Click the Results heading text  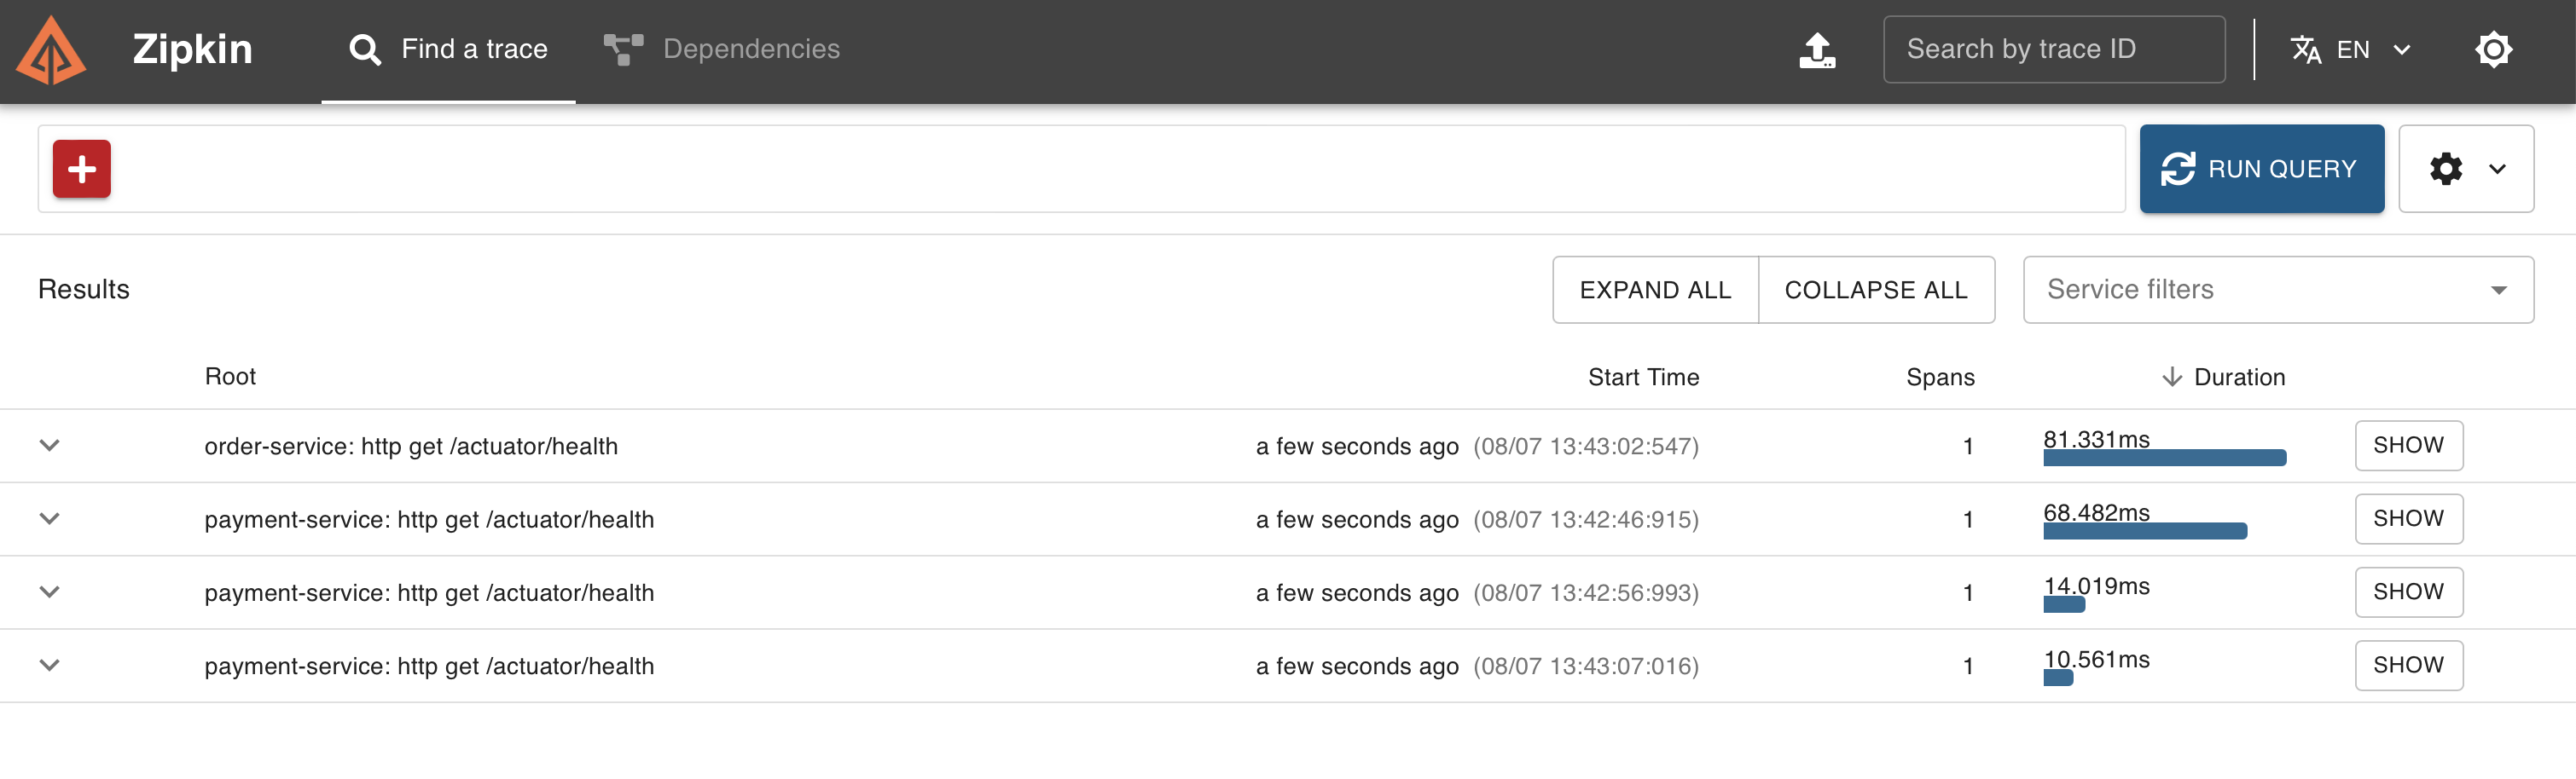(x=84, y=290)
